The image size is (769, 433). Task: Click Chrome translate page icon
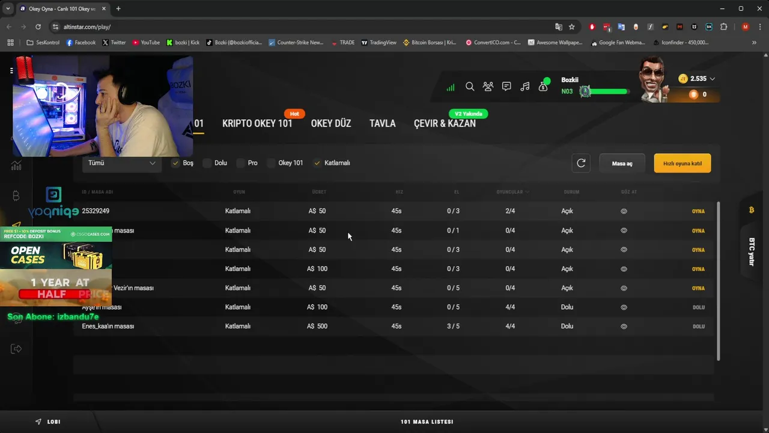[x=559, y=27]
